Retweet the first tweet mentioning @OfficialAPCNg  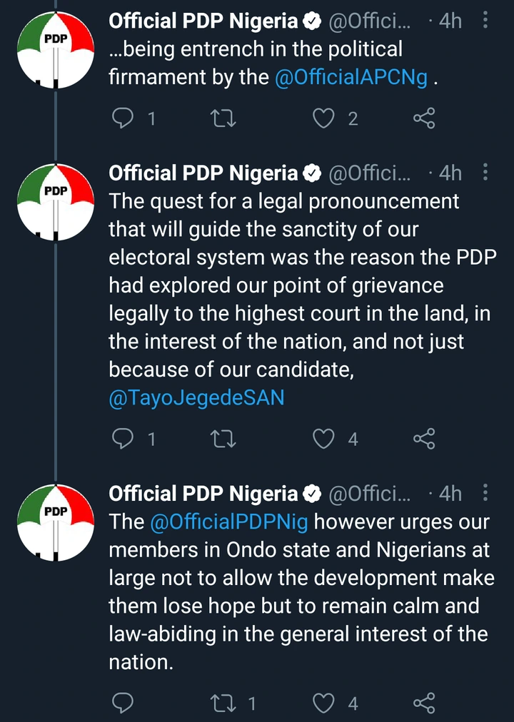tap(225, 118)
